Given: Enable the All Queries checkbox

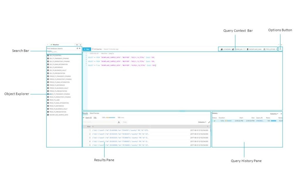Looking at the screenshot, I should tap(92, 49).
